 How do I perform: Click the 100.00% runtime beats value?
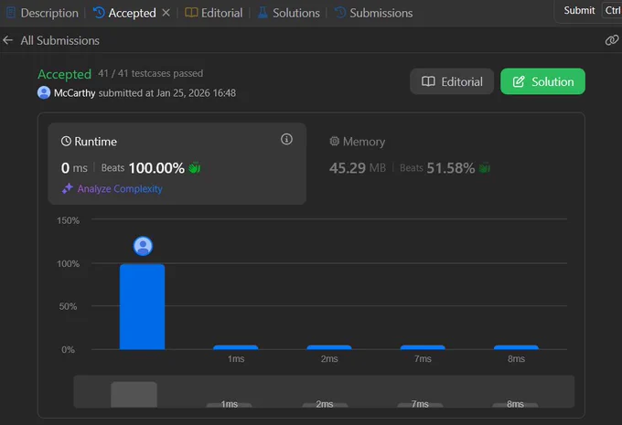tap(156, 168)
